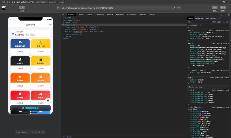Viewport: 231px width, 138px height.
Task: Click body in the breadcrumb bar
Action: click(69, 137)
